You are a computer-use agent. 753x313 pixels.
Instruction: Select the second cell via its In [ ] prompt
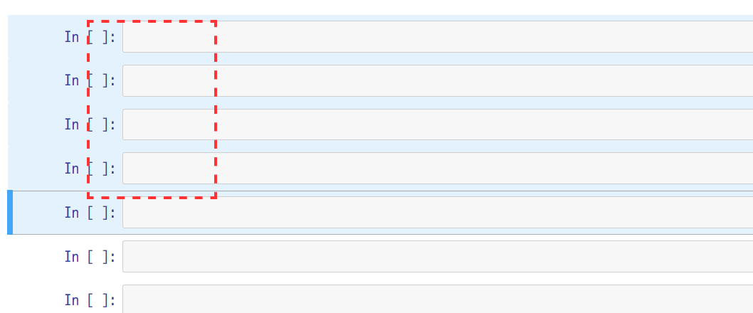[x=90, y=80]
